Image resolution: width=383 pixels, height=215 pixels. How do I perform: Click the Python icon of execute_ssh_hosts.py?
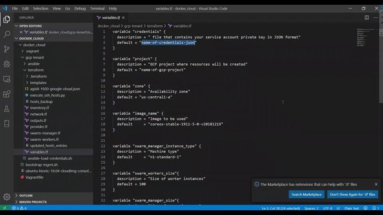[x=26, y=95]
